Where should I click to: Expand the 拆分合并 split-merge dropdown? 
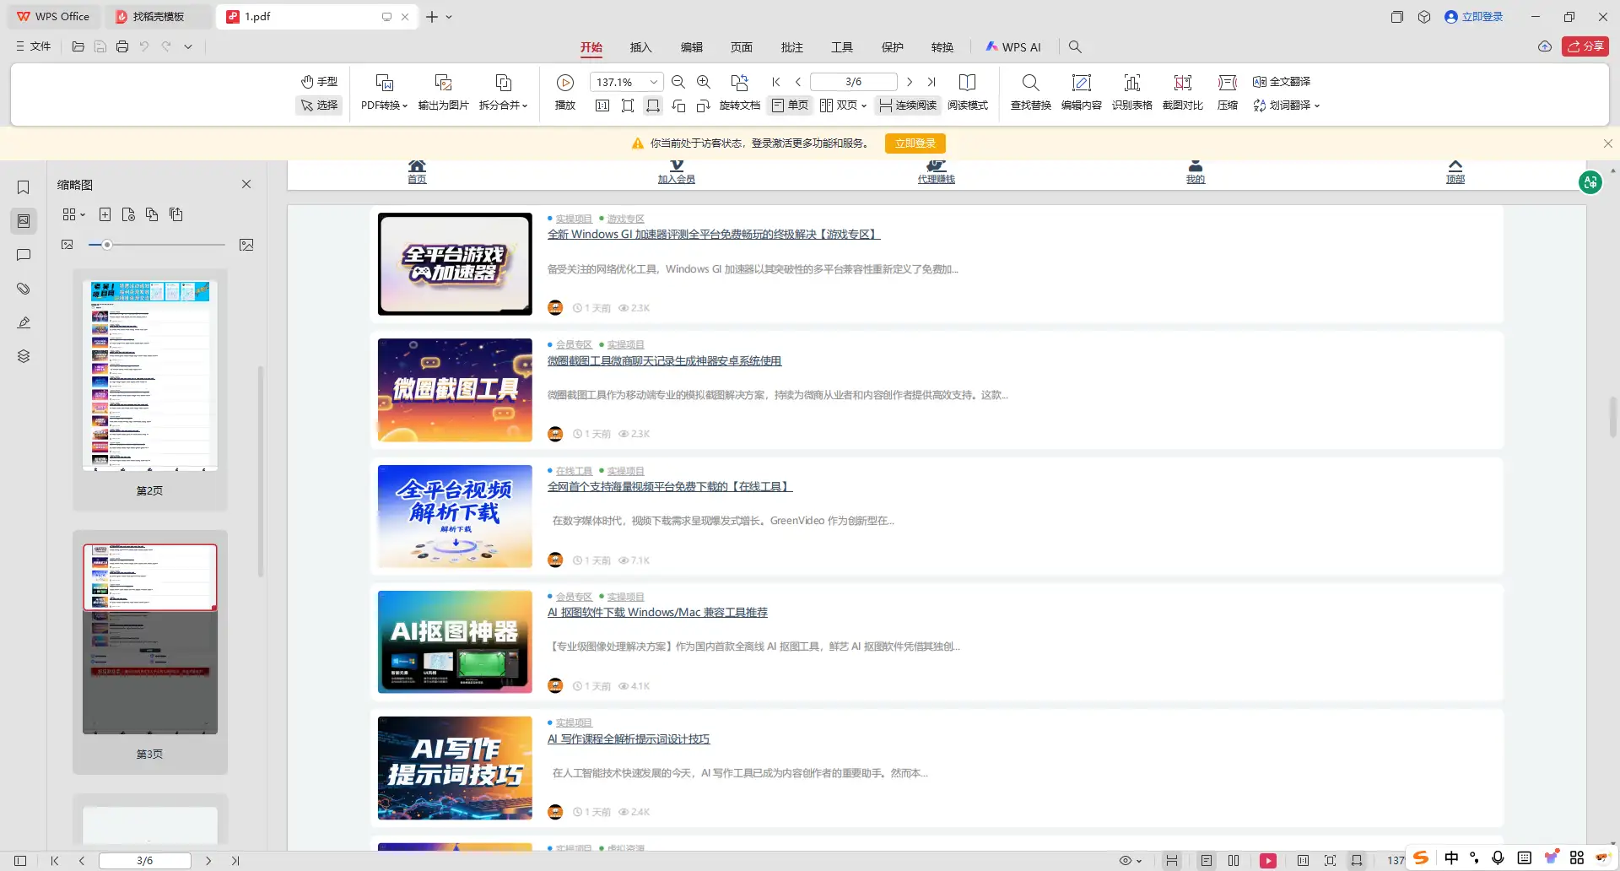tap(503, 91)
